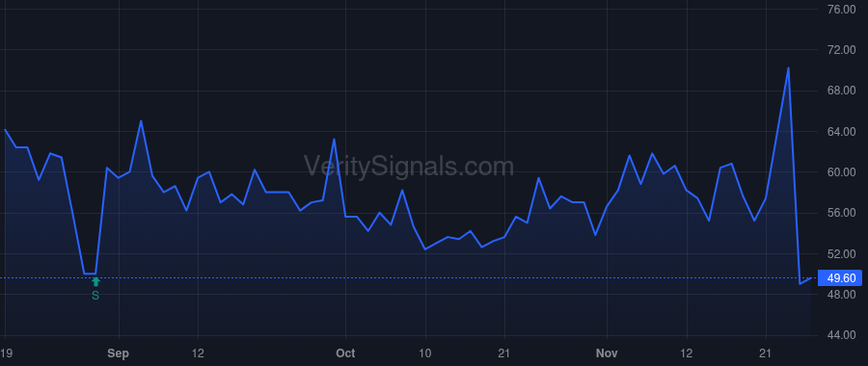
Task: Click the 56.00 price axis label
Action: pyautogui.click(x=840, y=213)
